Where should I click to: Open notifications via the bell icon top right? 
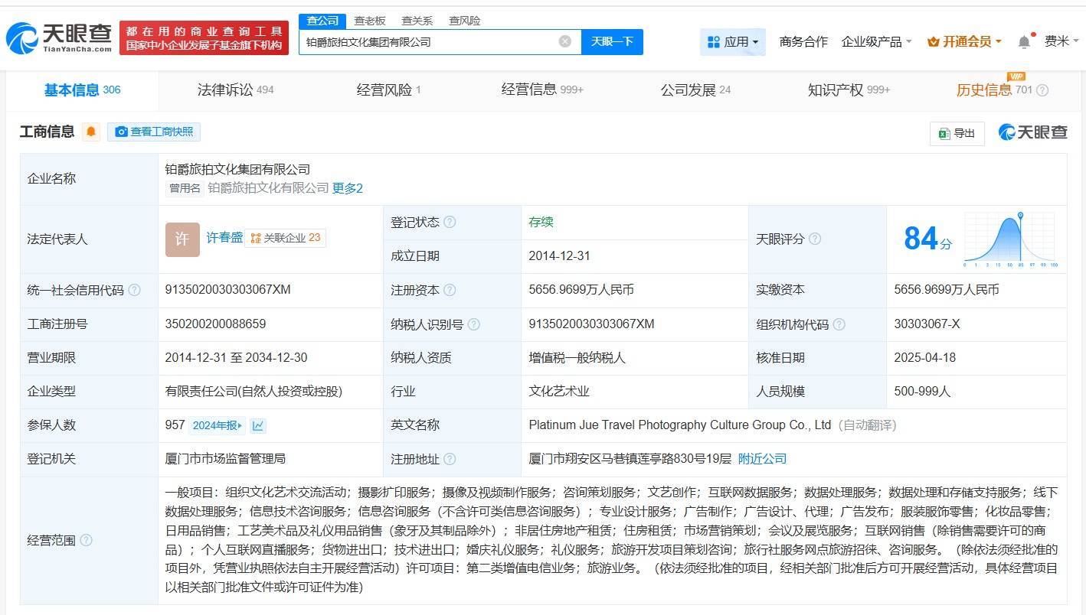click(1024, 42)
